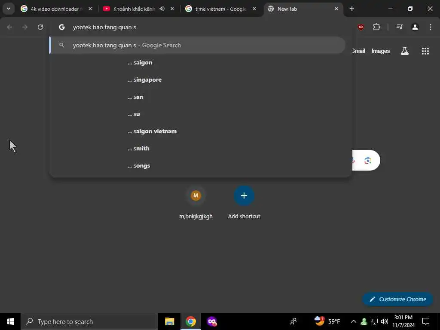Open the Chrome three-dot menu

coord(431,27)
